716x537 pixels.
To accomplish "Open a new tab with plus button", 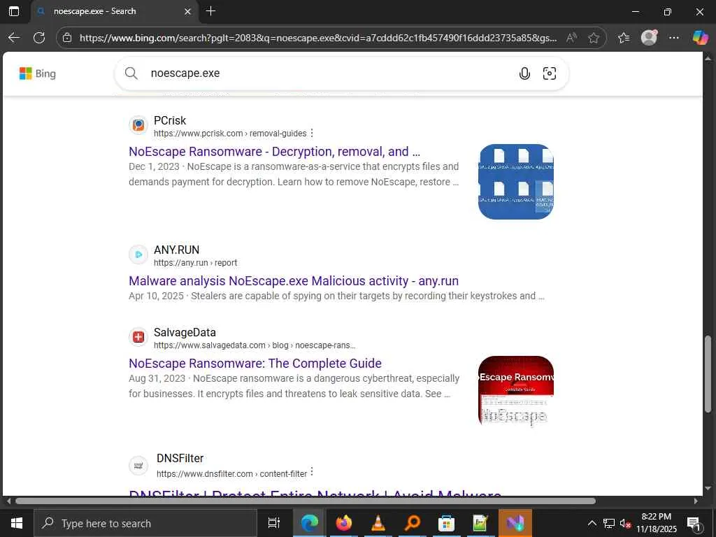I will [210, 11].
